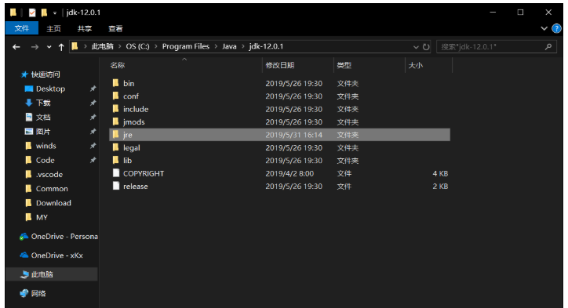Click the pin icon next to Code

93,160
